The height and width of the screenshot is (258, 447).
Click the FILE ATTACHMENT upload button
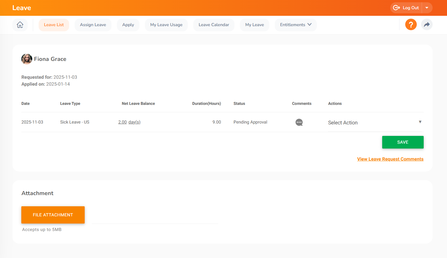click(x=53, y=215)
